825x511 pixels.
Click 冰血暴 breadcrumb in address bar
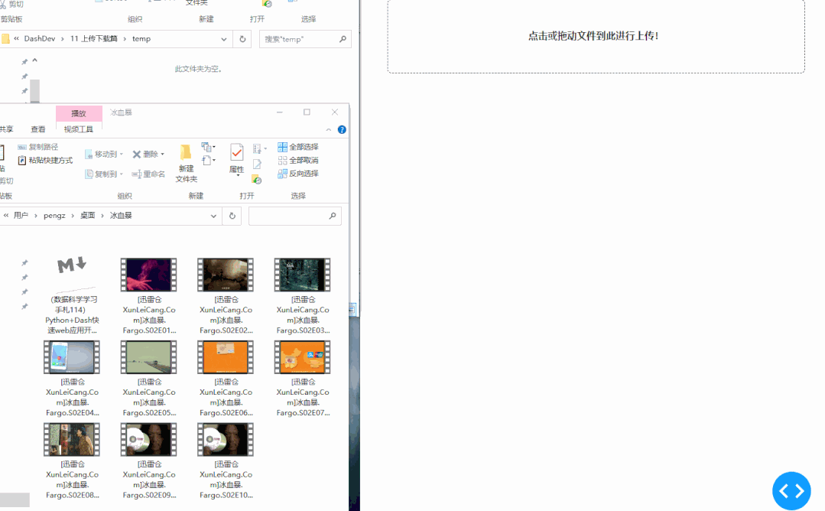[121, 215]
